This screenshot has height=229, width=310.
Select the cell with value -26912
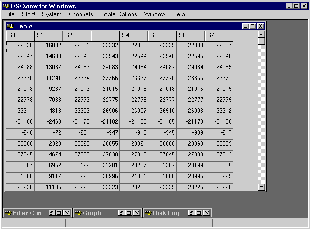coord(219,112)
